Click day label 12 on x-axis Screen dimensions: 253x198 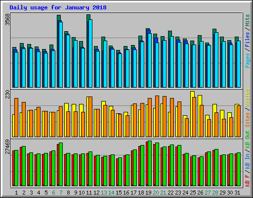click(96, 193)
